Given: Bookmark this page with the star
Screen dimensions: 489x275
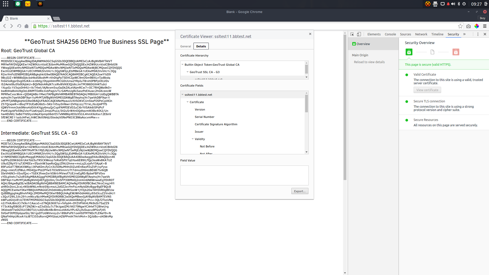Looking at the screenshot, I should 460,26.
